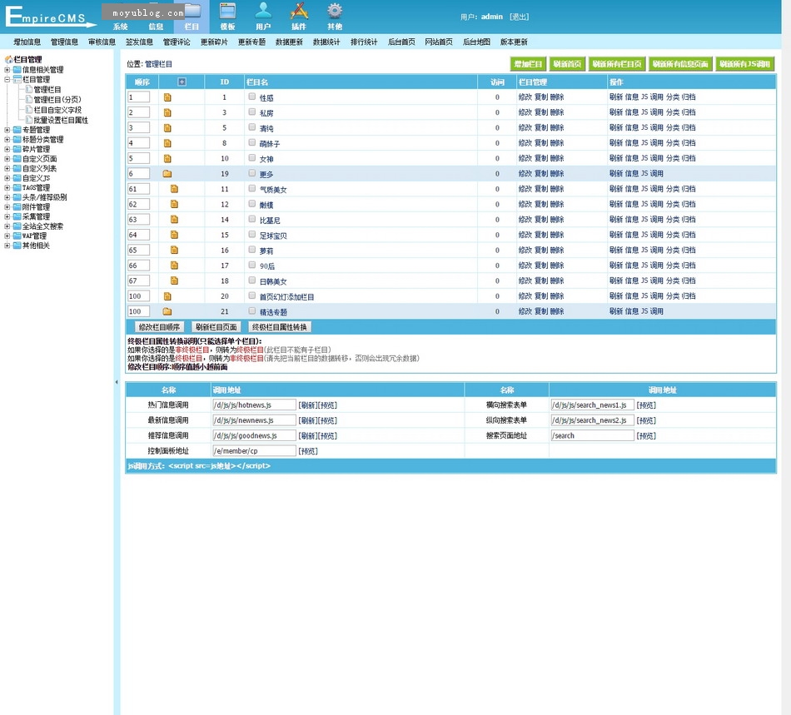Tick the checkbox for 私房 column
The height and width of the screenshot is (715, 791).
pyautogui.click(x=252, y=112)
